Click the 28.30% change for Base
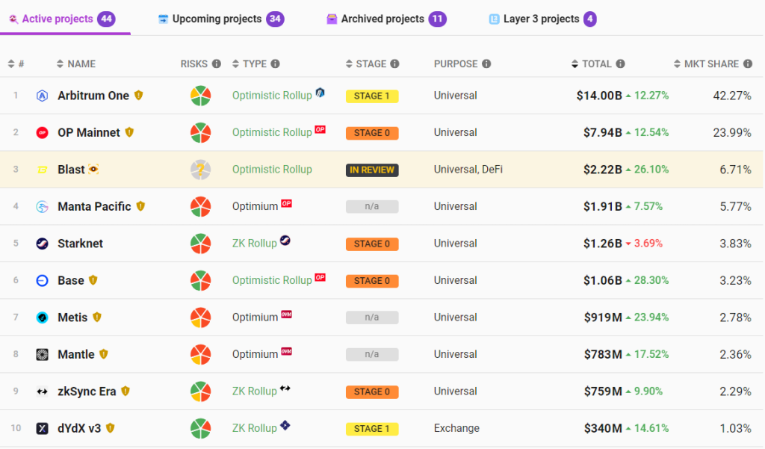The image size is (765, 449). 648,281
